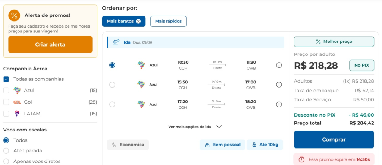
Task: Click the percent icon in Alerta de promos
Action: click(x=14, y=16)
